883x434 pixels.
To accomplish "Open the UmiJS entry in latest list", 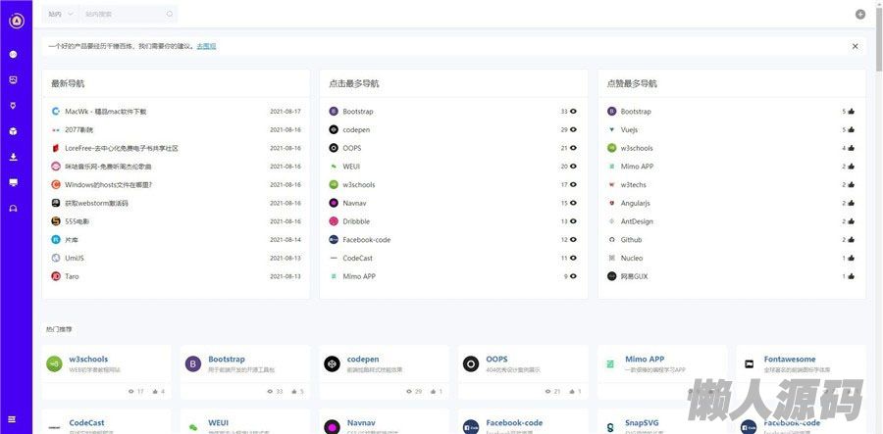I will [75, 258].
